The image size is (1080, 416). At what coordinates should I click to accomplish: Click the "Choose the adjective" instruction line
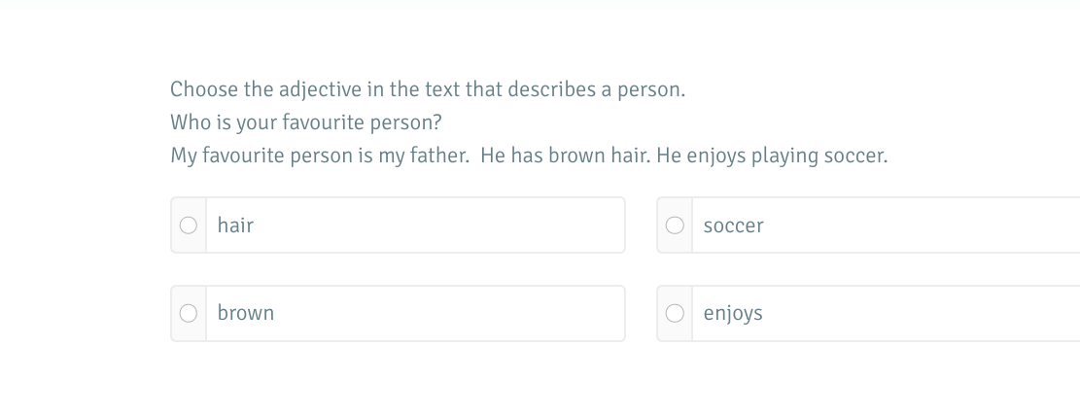click(x=428, y=89)
